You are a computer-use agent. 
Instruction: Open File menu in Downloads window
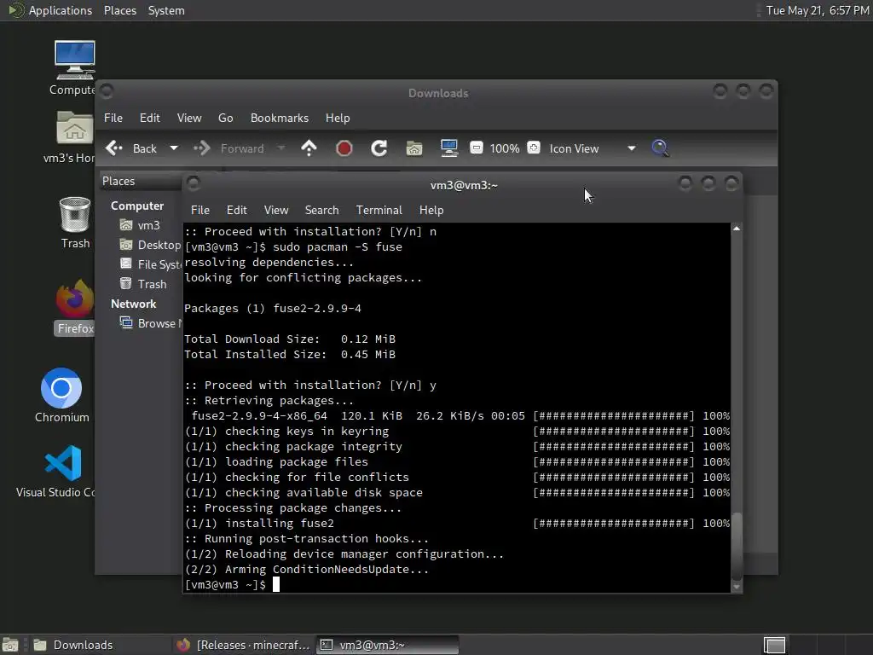(113, 118)
